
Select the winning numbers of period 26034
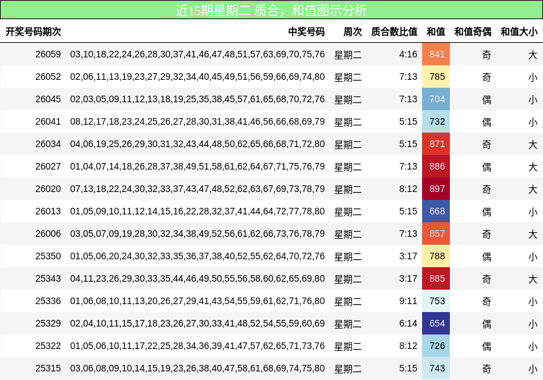(x=196, y=143)
